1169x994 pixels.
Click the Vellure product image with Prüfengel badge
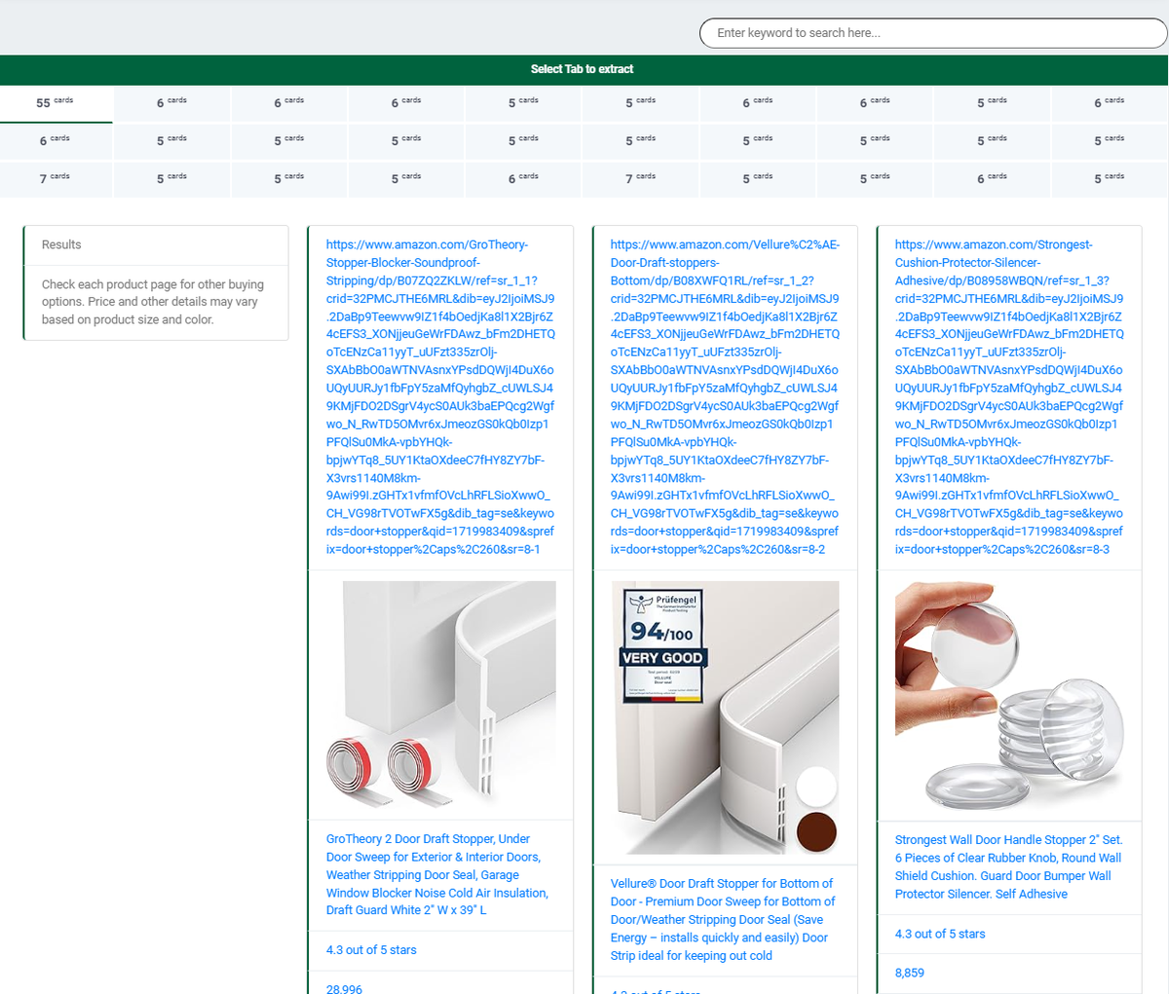click(x=725, y=718)
